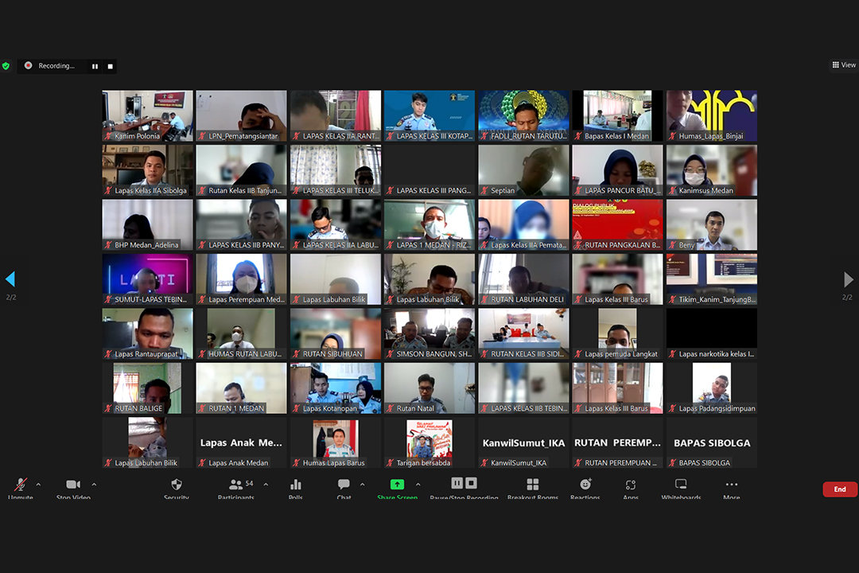Image resolution: width=859 pixels, height=573 pixels.
Task: Expand video options arrow beside Stop Video
Action: [94, 484]
